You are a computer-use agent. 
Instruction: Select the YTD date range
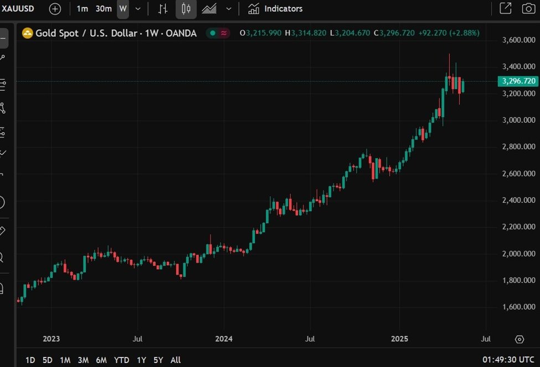point(121,360)
